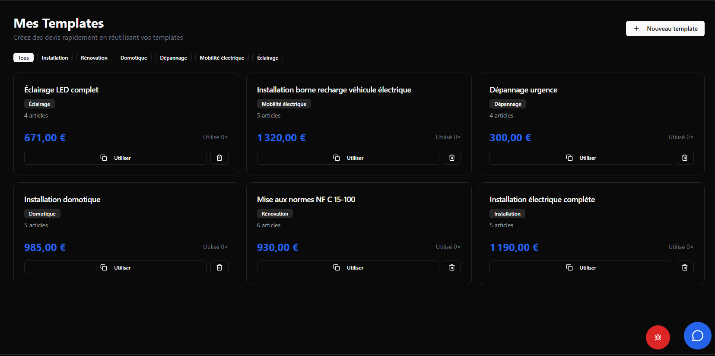715x356 pixels.
Task: Select the Éclairage filter chip
Action: [267, 58]
